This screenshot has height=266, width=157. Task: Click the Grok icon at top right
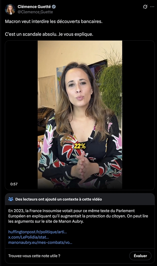(x=145, y=7)
